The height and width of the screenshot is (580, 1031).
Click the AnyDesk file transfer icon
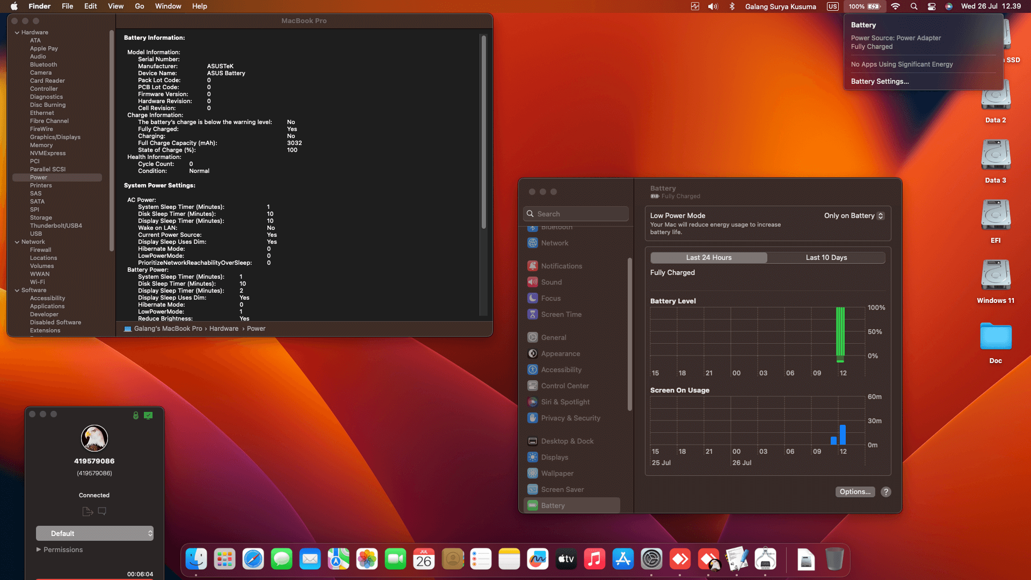click(88, 511)
